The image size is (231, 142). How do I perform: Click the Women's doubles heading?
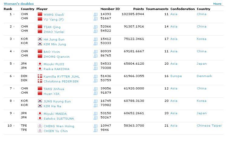click(x=19, y=4)
